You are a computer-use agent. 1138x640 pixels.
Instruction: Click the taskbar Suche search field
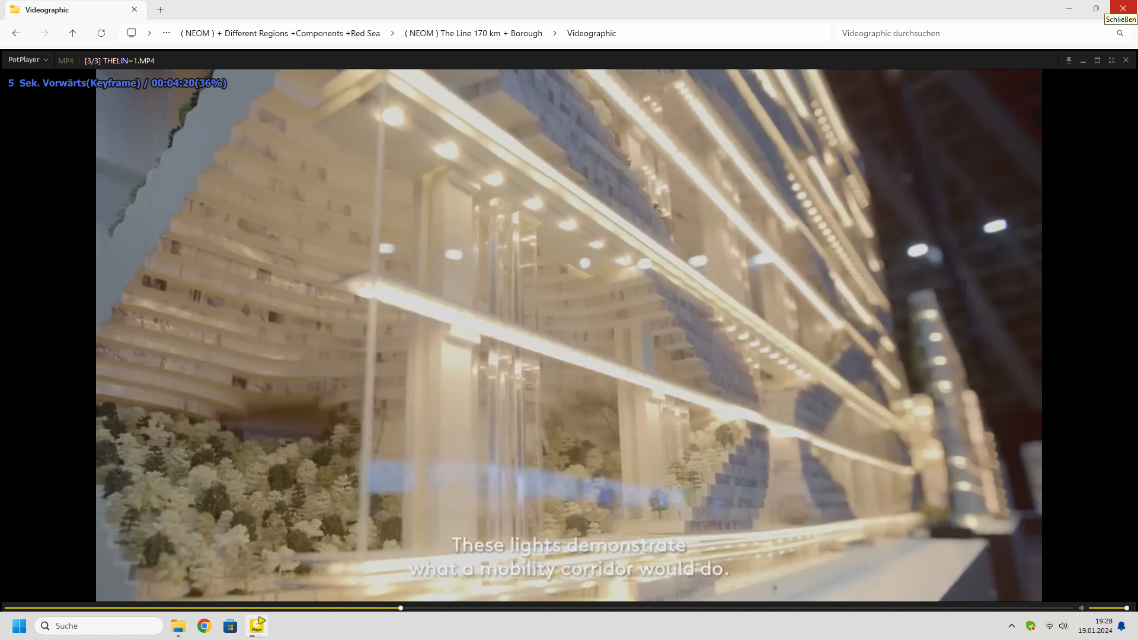(100, 626)
